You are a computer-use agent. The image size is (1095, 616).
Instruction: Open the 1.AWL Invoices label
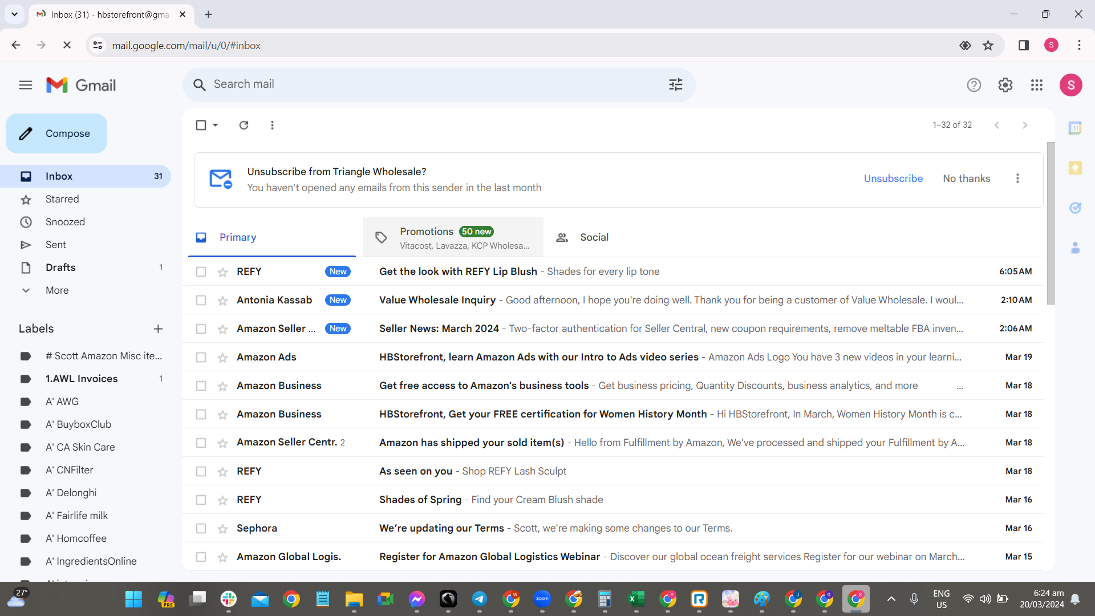point(82,379)
